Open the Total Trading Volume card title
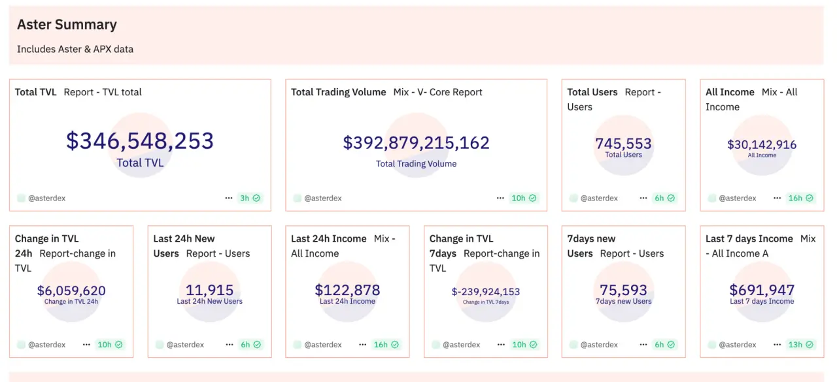Screen dimensions: 837x382 pos(339,92)
